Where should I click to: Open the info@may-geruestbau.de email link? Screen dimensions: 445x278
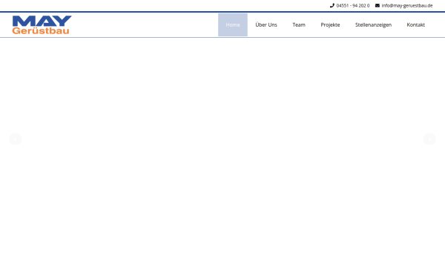[x=407, y=5]
